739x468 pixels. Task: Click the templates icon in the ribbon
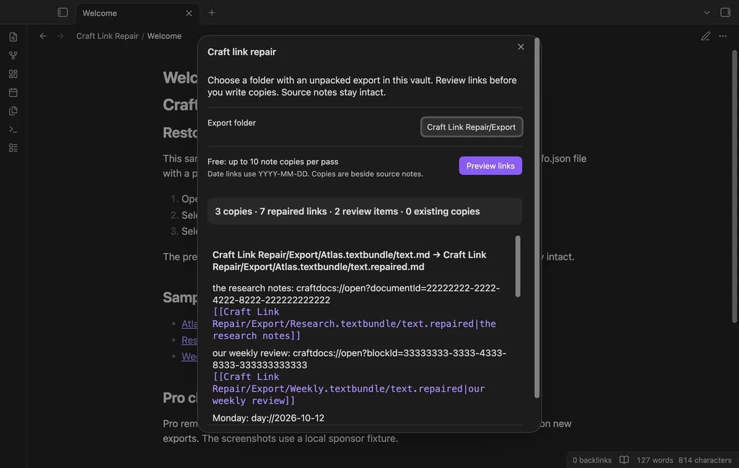point(13,111)
